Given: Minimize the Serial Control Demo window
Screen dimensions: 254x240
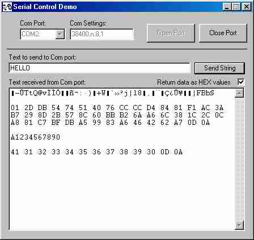Looking at the screenshot, I should [227, 7].
